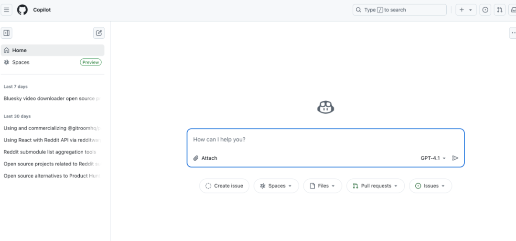Expand the create new dropdown arrow
Screen dimensions: 516x241
click(x=470, y=10)
